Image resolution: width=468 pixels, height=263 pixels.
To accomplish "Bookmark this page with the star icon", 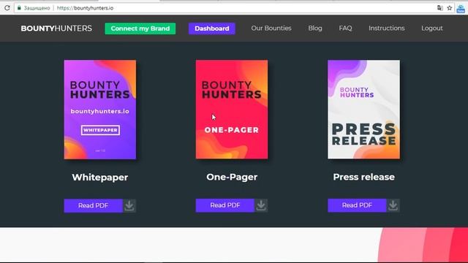I will pyautogui.click(x=450, y=8).
